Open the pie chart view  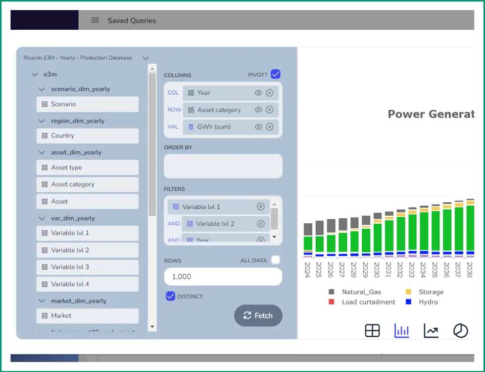(x=460, y=331)
